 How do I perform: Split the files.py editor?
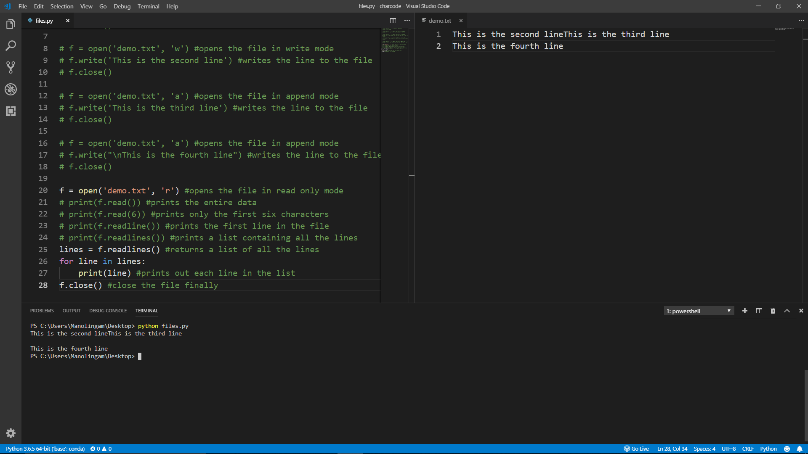[393, 20]
